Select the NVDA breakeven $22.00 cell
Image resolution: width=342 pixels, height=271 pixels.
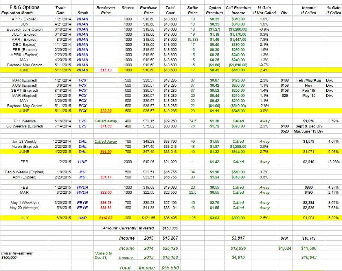click(106, 193)
